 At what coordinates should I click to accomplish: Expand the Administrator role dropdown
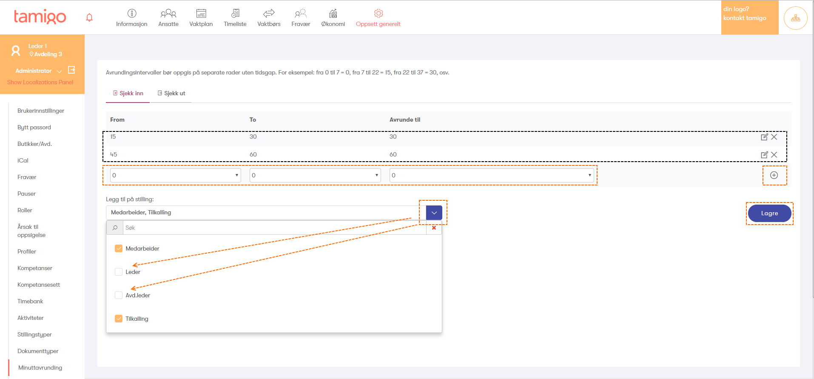(x=60, y=71)
